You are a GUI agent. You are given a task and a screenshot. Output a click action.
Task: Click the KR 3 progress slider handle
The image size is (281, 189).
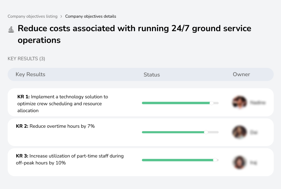[x=215, y=160]
